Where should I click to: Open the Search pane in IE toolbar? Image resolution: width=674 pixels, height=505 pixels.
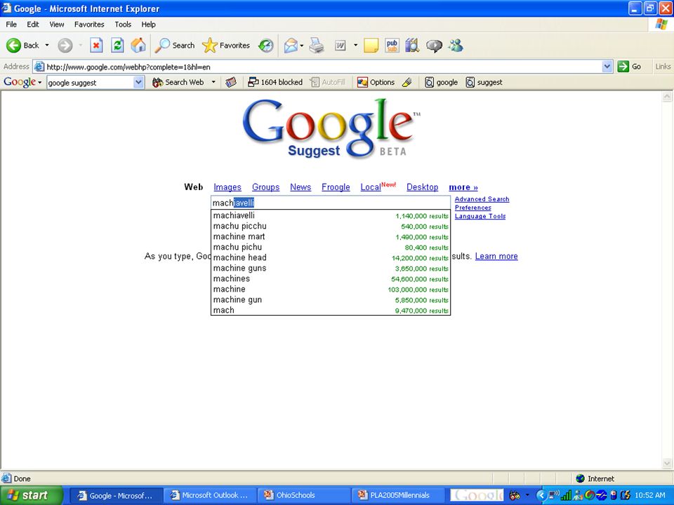[x=175, y=45]
